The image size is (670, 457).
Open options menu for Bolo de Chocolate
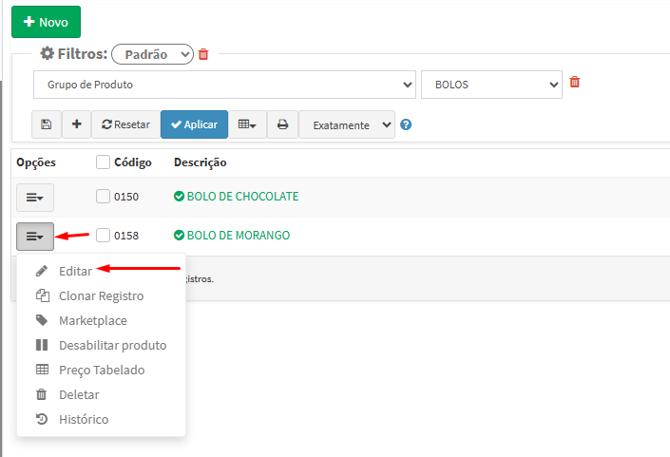click(35, 197)
